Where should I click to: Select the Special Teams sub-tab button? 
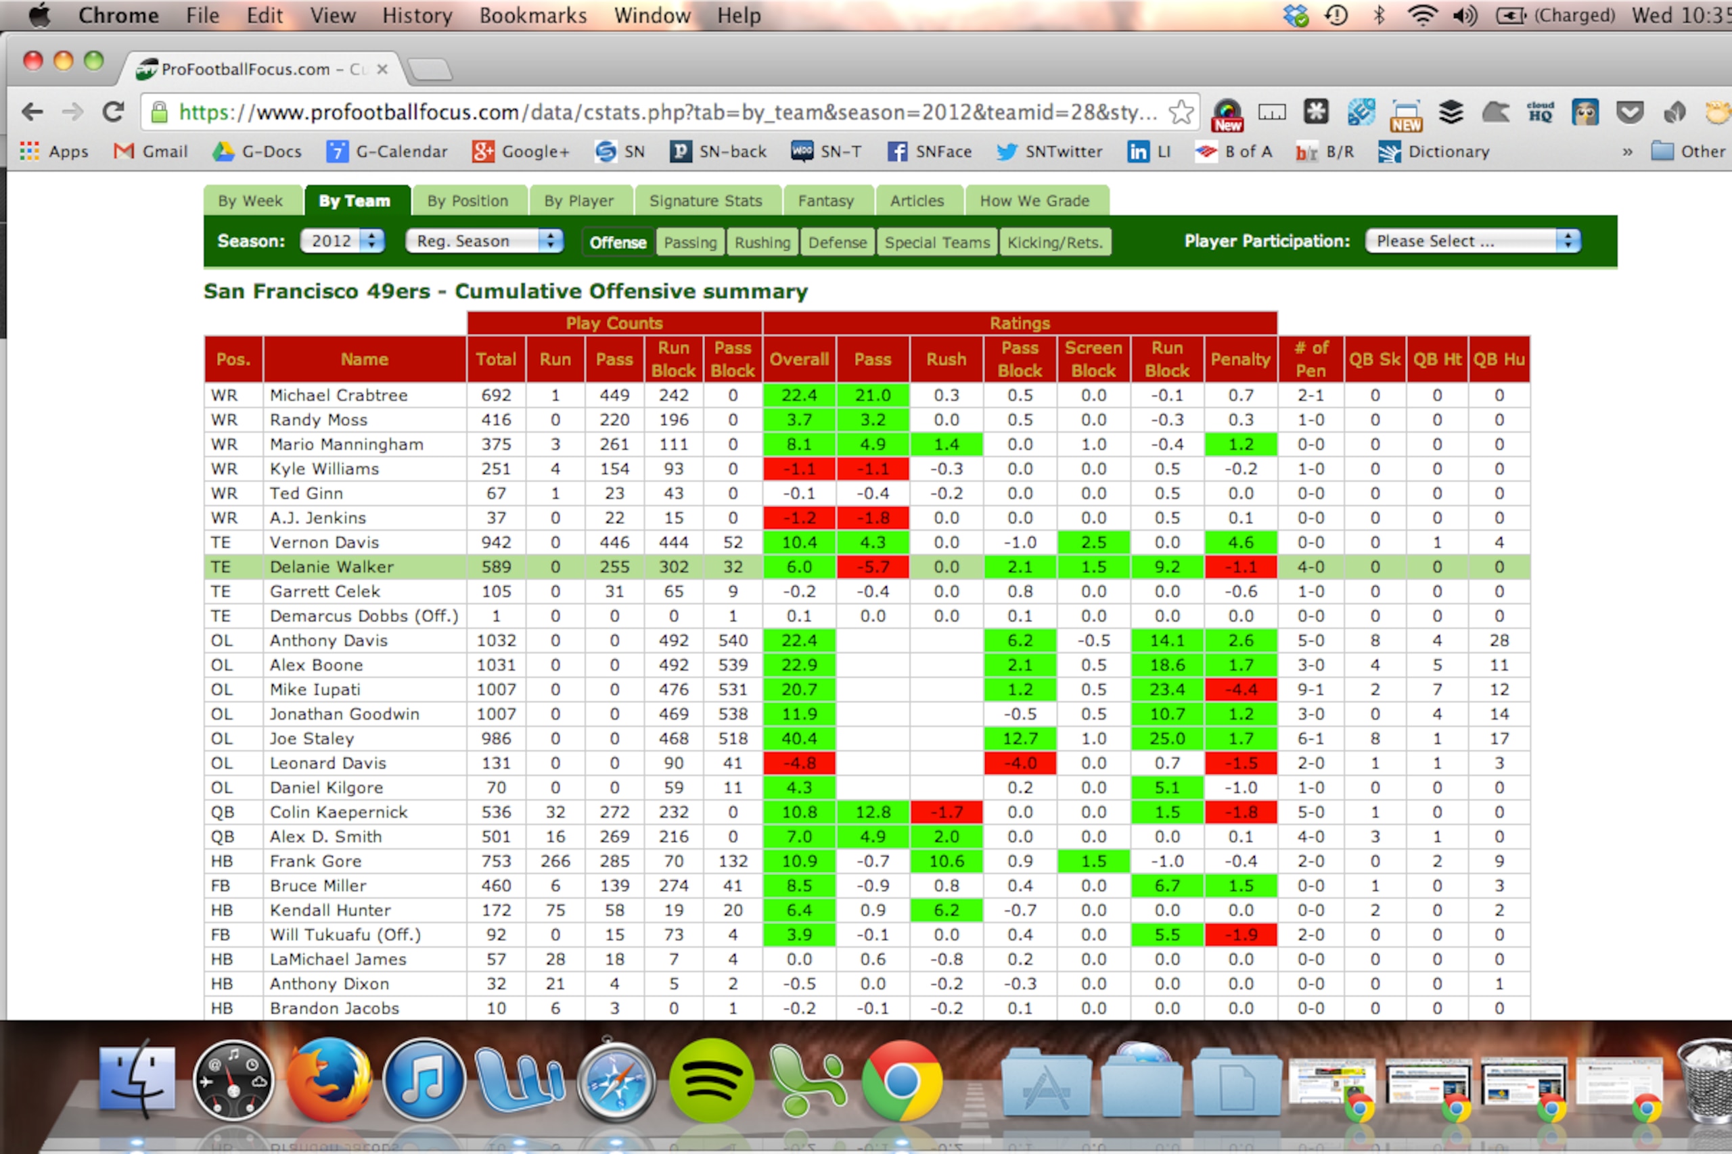936,242
